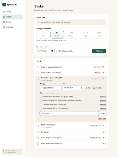Mark Reply to group project email done

coord(38,67)
